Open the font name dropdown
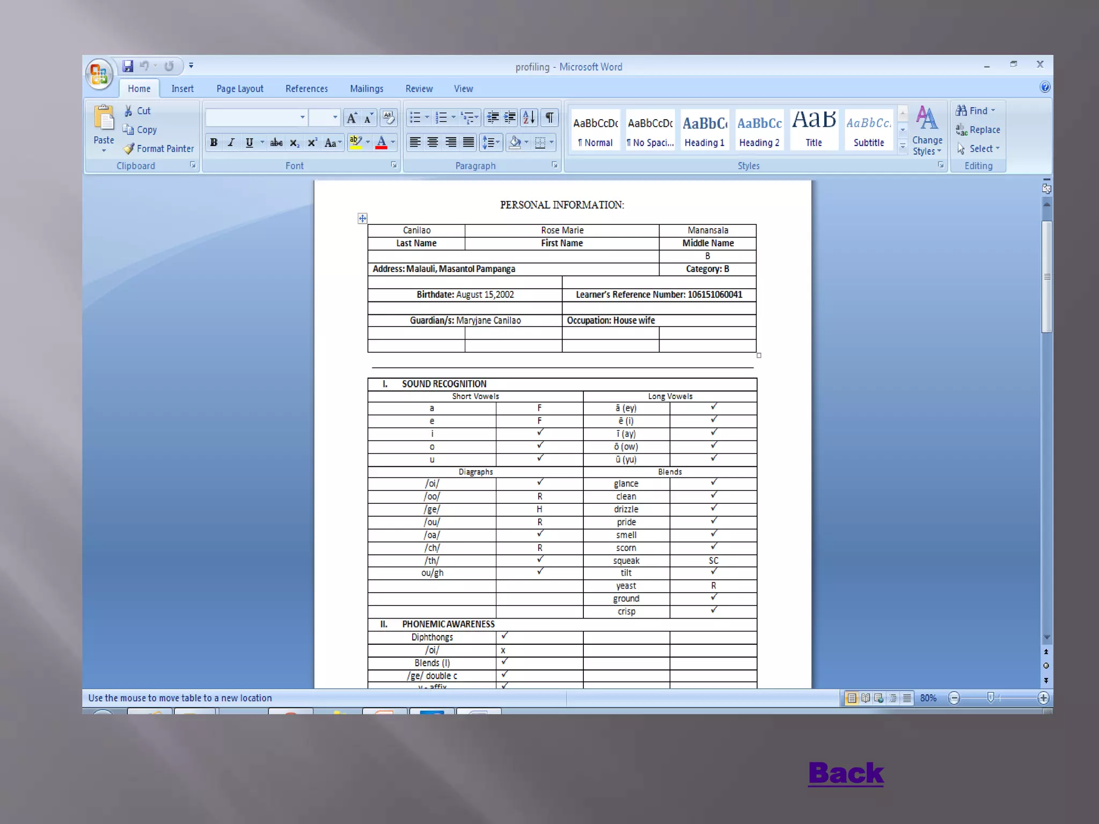Image resolution: width=1099 pixels, height=824 pixels. tap(303, 117)
